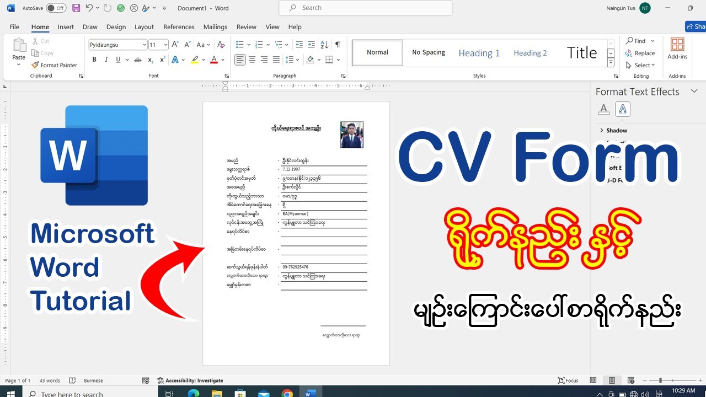This screenshot has height=397, width=706.
Task: Click the green checkmark icon
Action: 121,8
